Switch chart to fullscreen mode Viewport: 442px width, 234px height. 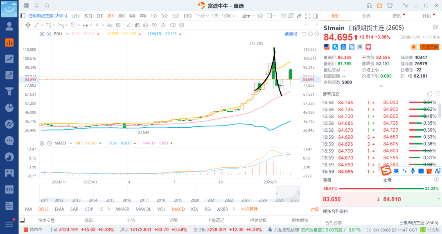coord(308,16)
